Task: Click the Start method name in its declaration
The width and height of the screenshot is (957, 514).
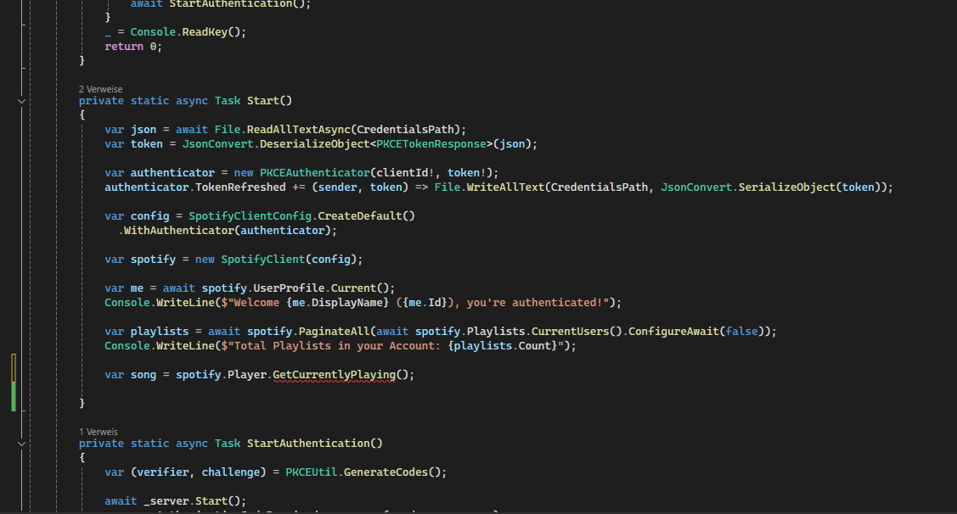Action: [x=263, y=101]
